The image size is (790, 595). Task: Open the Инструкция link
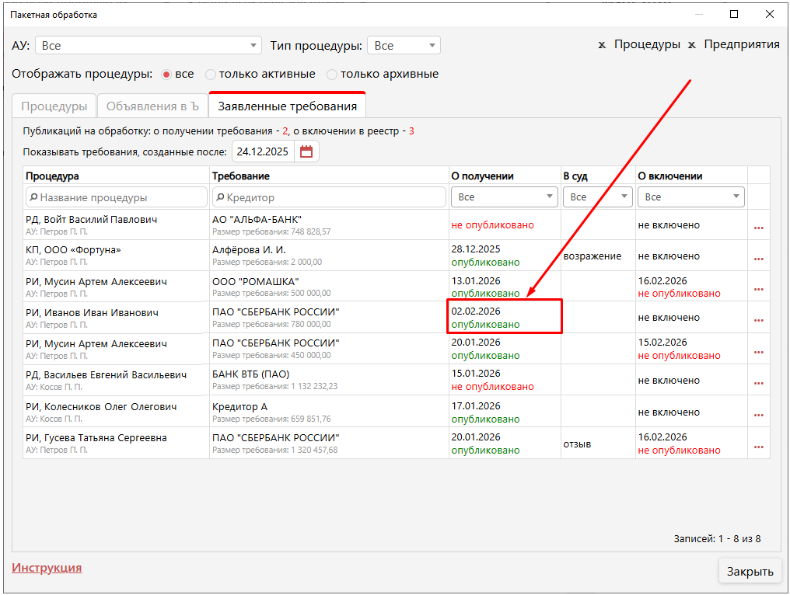click(x=47, y=568)
